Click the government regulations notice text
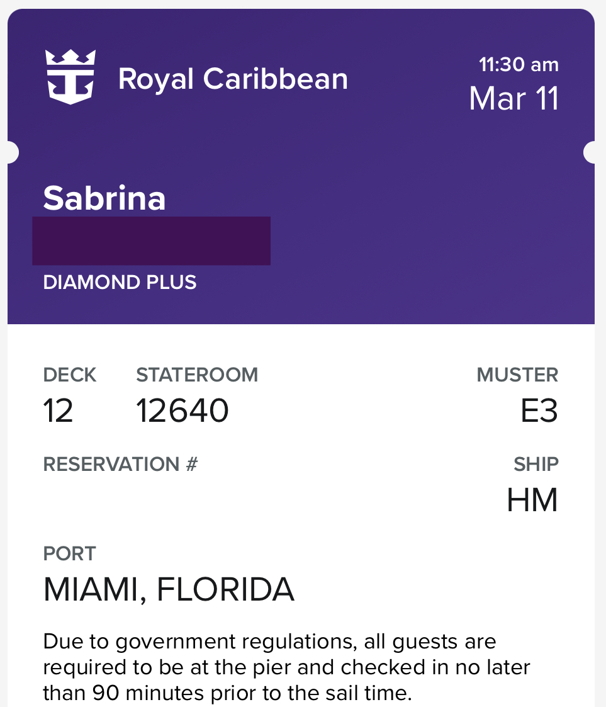The width and height of the screenshot is (606, 707). pyautogui.click(x=286, y=667)
